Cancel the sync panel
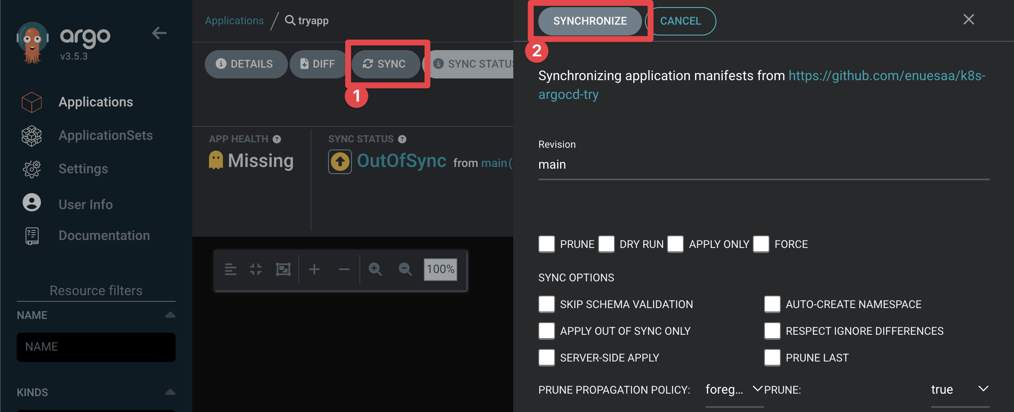Image resolution: width=1014 pixels, height=412 pixels. click(x=680, y=21)
